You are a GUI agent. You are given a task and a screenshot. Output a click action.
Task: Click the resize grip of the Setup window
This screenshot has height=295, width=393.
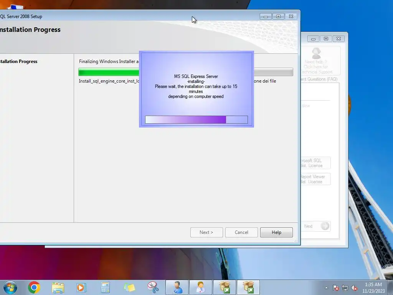(x=296, y=240)
